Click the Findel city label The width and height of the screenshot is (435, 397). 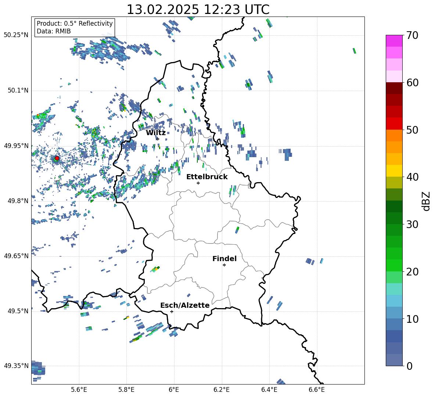[x=224, y=259]
